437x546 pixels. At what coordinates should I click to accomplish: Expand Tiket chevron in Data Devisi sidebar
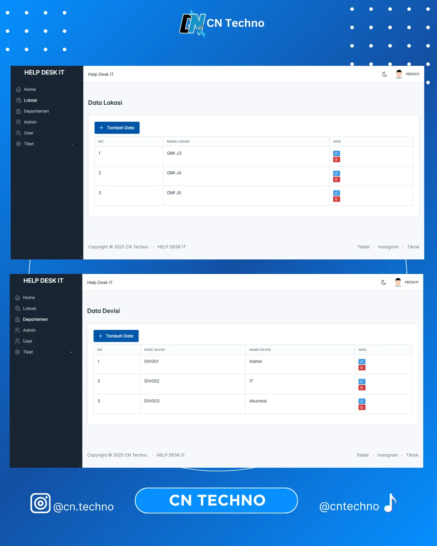click(x=71, y=352)
